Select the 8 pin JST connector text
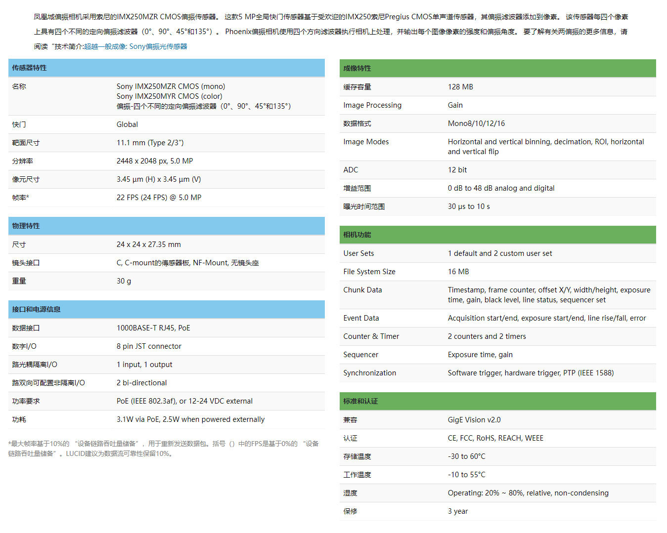Screen dimensions: 667x533 [149, 346]
